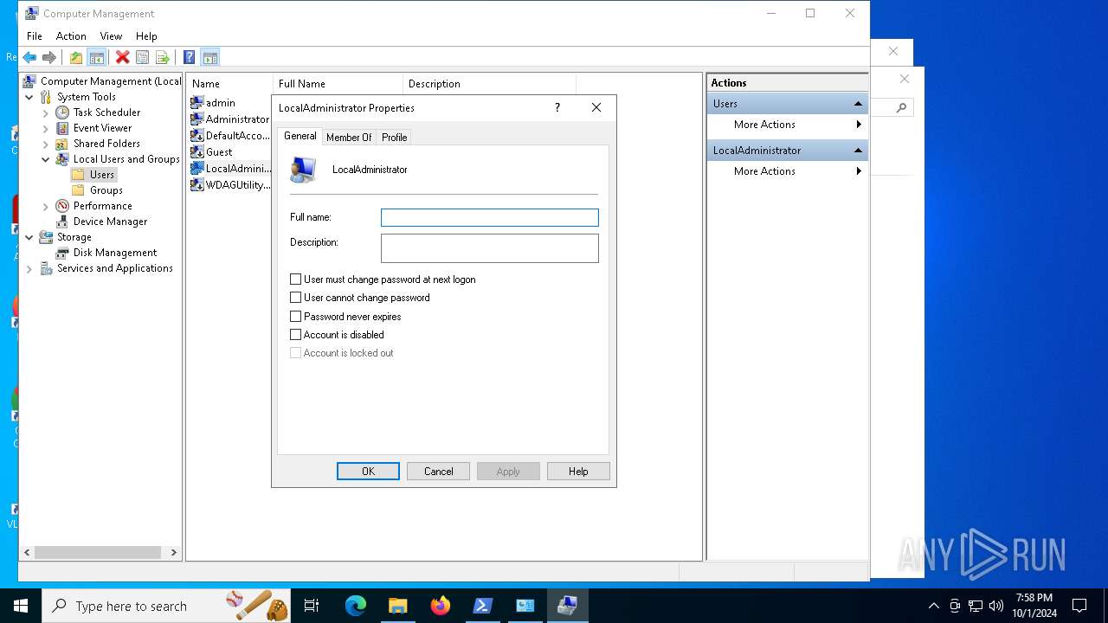Expand Services and Applications node
Screen dimensions: 1108x623
coord(29,269)
